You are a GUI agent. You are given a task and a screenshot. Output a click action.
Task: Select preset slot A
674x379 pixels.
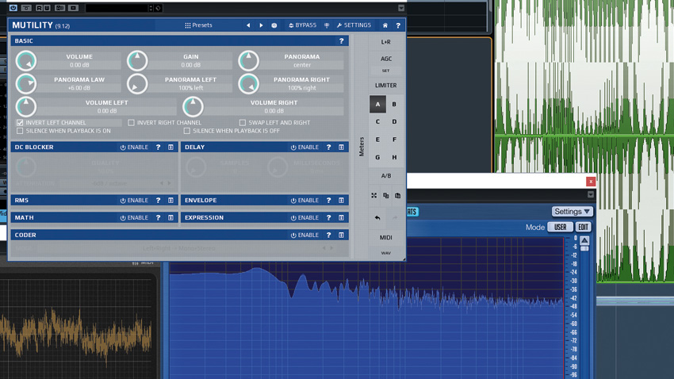pos(377,105)
